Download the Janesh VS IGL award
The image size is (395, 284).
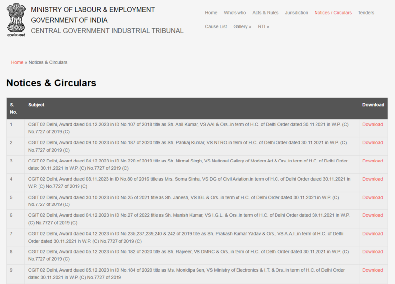pos(372,198)
